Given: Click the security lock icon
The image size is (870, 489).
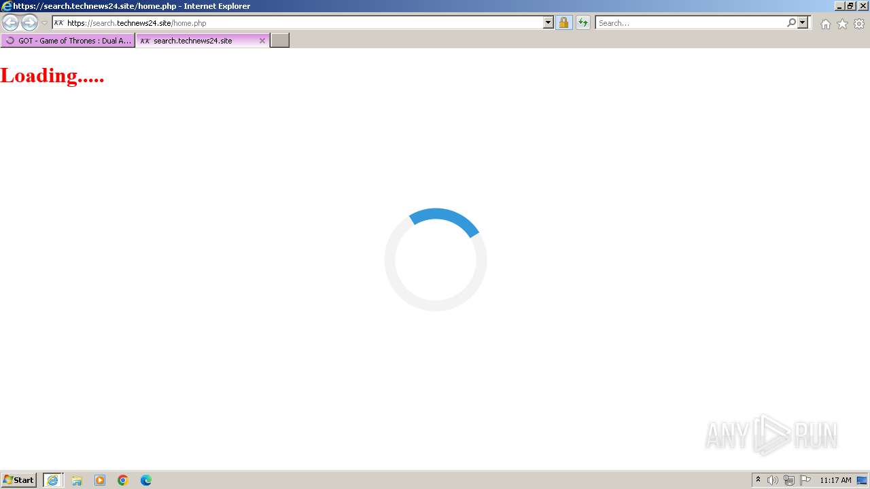Looking at the screenshot, I should 563,23.
